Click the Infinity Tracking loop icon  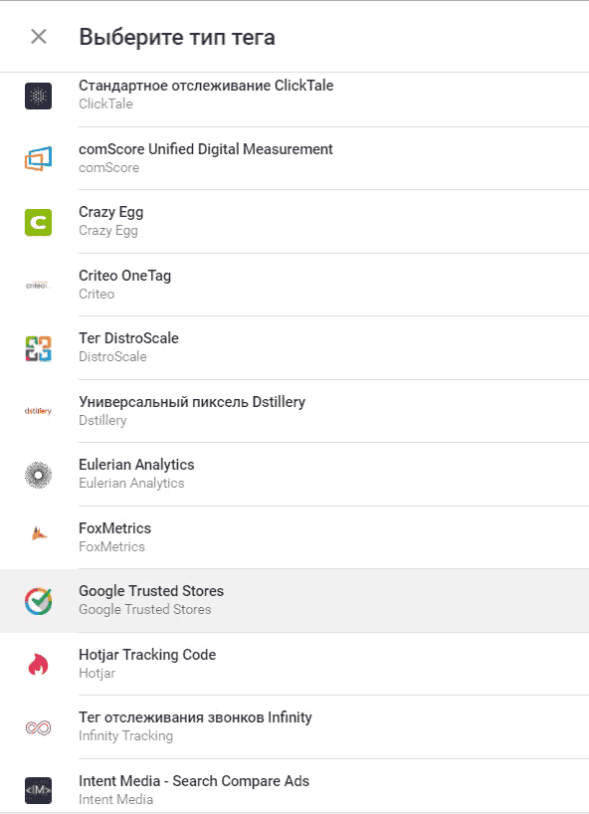(x=39, y=727)
